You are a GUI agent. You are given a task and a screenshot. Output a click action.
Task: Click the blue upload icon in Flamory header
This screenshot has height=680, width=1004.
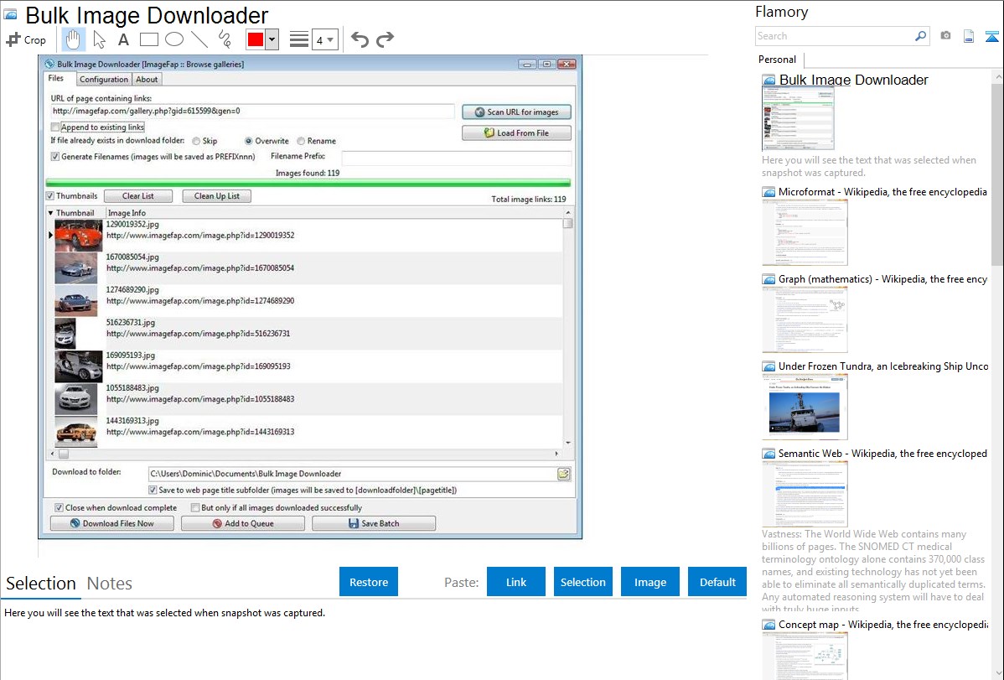point(991,36)
